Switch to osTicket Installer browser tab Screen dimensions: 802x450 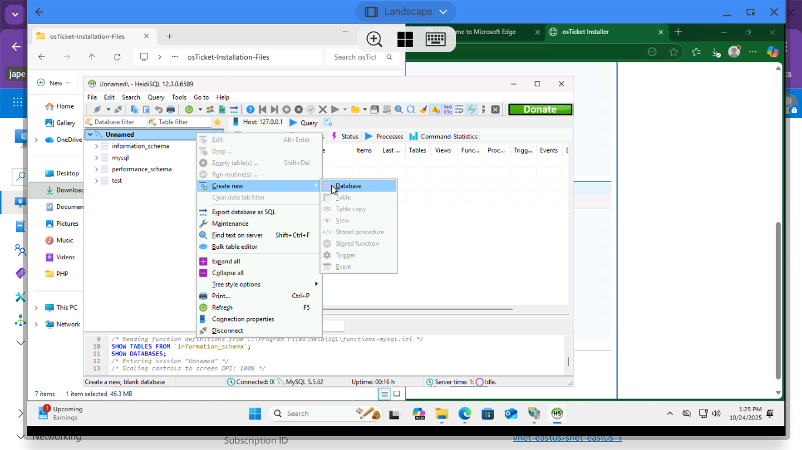(606, 32)
